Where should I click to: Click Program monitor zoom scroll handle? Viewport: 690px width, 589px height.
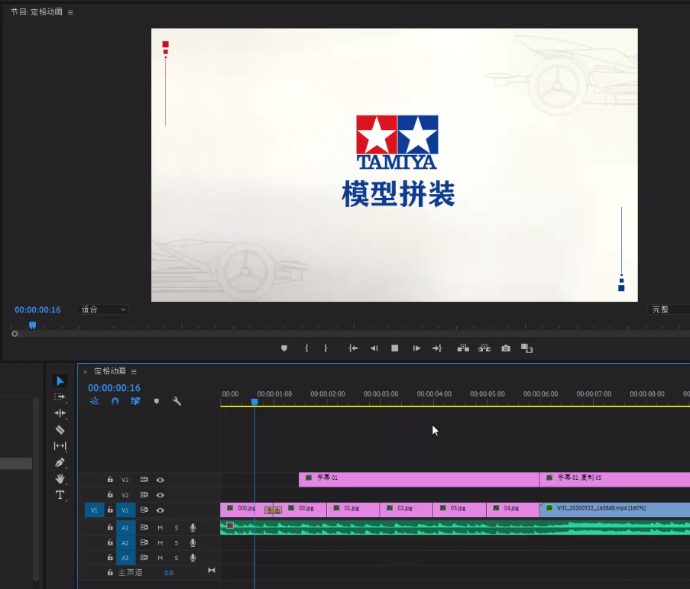(x=15, y=334)
